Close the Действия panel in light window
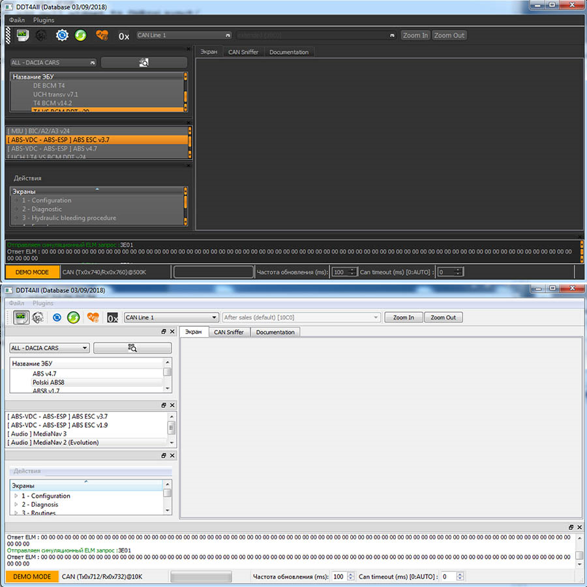The image size is (587, 587). pos(172,456)
